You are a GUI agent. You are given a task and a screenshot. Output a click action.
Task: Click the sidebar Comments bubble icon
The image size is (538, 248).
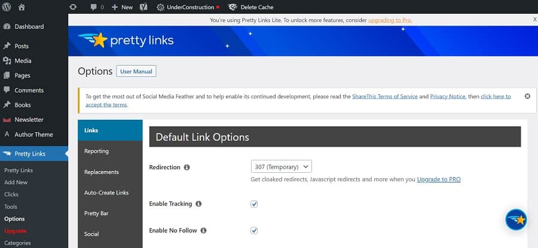pyautogui.click(x=7, y=89)
